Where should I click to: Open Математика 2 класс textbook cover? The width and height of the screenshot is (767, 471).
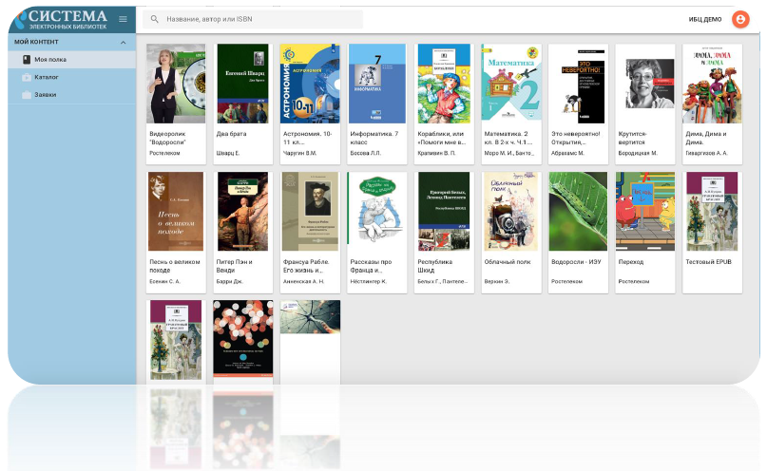(511, 84)
